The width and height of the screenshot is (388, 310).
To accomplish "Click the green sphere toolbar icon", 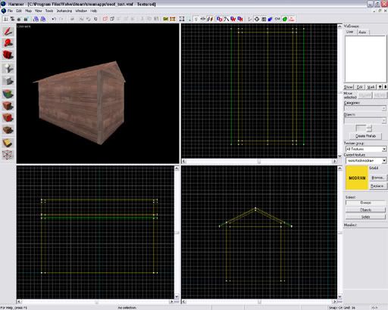I will [285, 19].
